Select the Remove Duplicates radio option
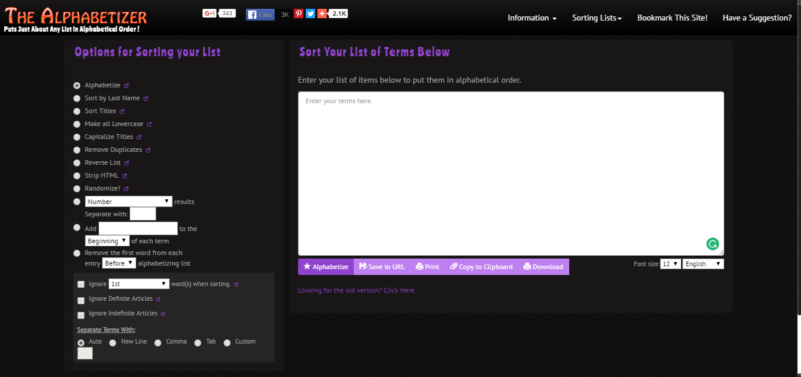Image resolution: width=801 pixels, height=377 pixels. tap(77, 150)
